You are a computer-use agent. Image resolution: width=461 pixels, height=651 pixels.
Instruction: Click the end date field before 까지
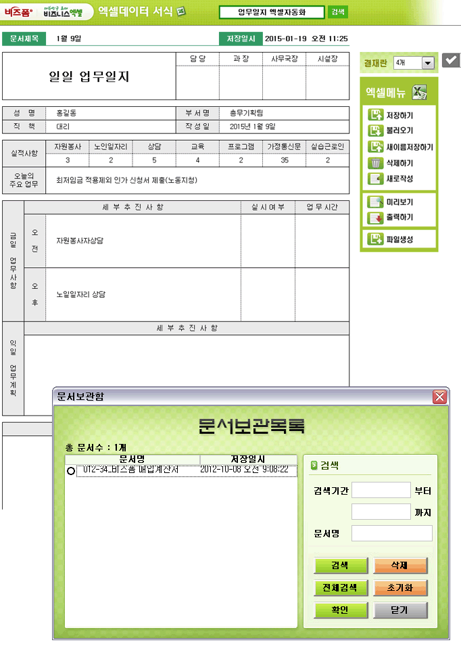[x=381, y=512]
